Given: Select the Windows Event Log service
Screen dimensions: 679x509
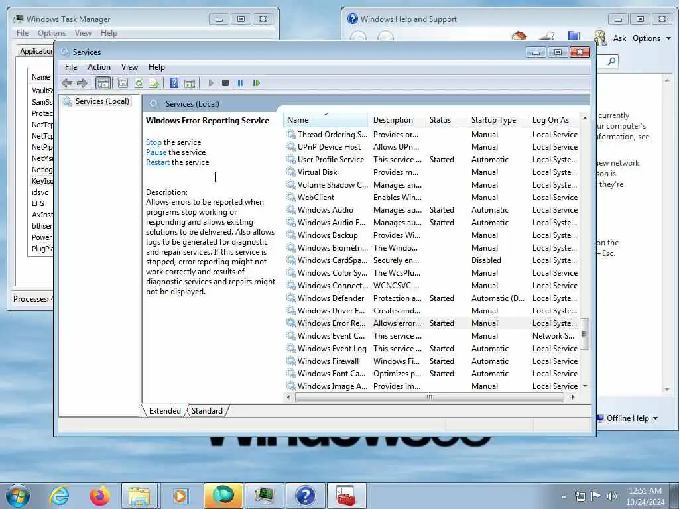Looking at the screenshot, I should click(x=432, y=349).
